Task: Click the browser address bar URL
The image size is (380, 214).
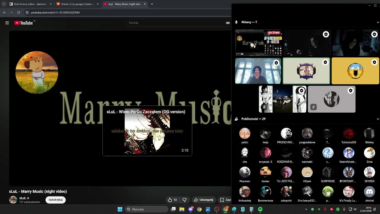Action: [x=55, y=12]
